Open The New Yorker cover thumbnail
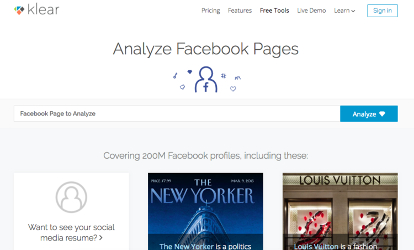The height and width of the screenshot is (250, 414). pos(205,211)
